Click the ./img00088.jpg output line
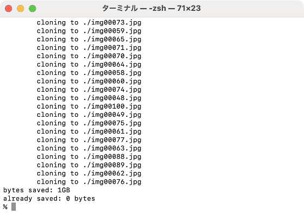This screenshot has width=304, height=214. coord(89,157)
